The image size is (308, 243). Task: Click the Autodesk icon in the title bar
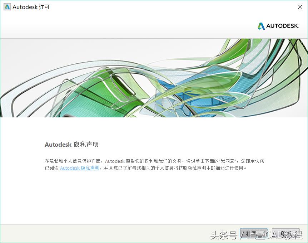tap(7, 7)
